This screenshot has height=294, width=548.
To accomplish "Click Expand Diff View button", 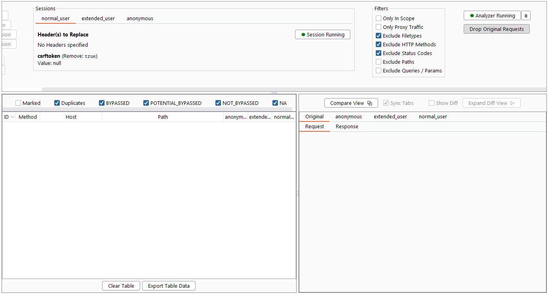I will click(491, 103).
